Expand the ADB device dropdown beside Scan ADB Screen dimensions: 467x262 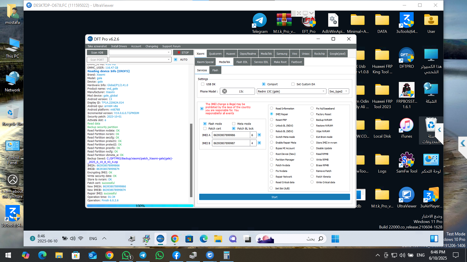click(x=169, y=53)
